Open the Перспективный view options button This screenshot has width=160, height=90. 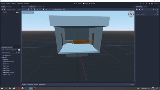28,12
